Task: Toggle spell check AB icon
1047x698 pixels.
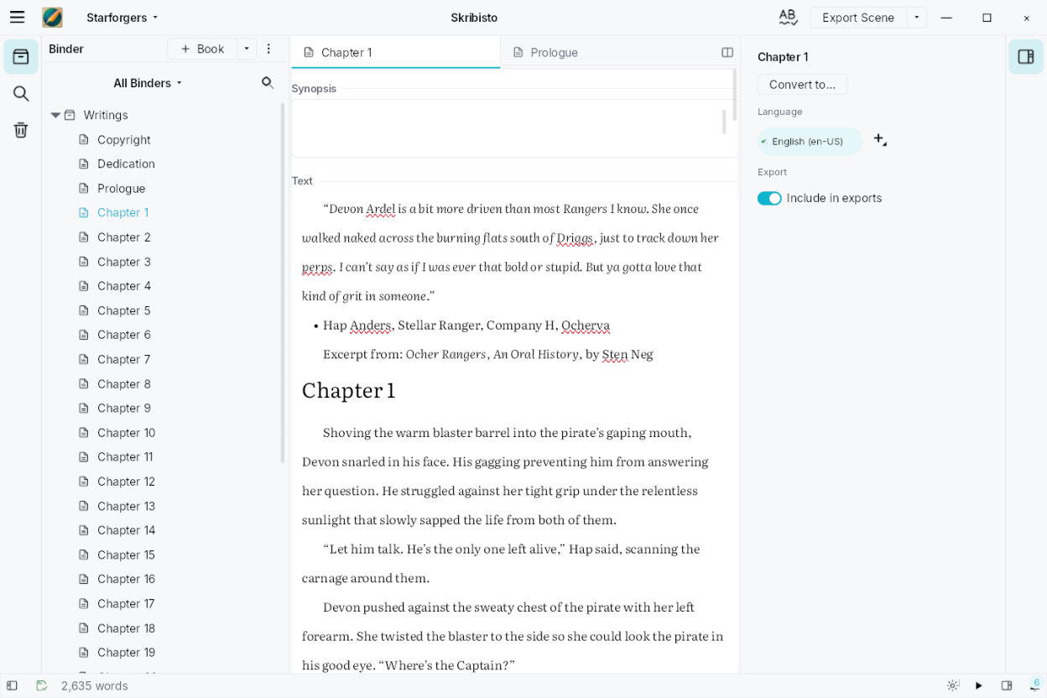Action: click(x=788, y=17)
